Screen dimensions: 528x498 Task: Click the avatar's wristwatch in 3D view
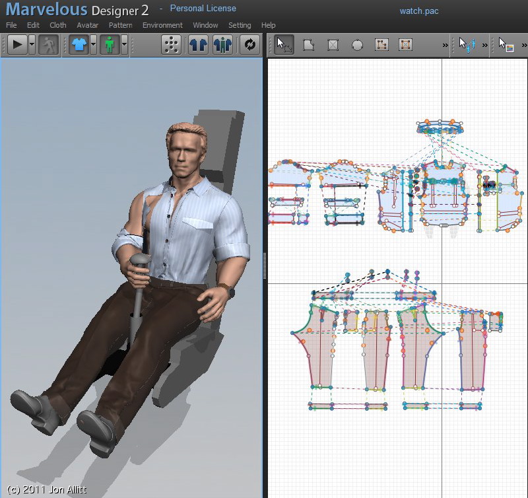click(229, 291)
